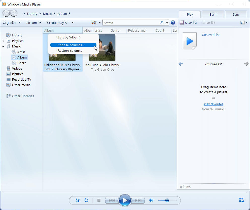Switch to Now Playing view
This screenshot has height=210, width=250.
pos(241,200)
